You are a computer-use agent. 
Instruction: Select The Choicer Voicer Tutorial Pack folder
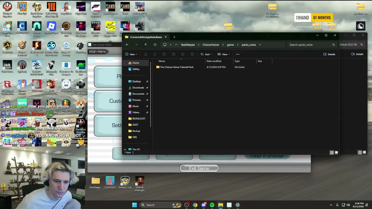(x=175, y=67)
